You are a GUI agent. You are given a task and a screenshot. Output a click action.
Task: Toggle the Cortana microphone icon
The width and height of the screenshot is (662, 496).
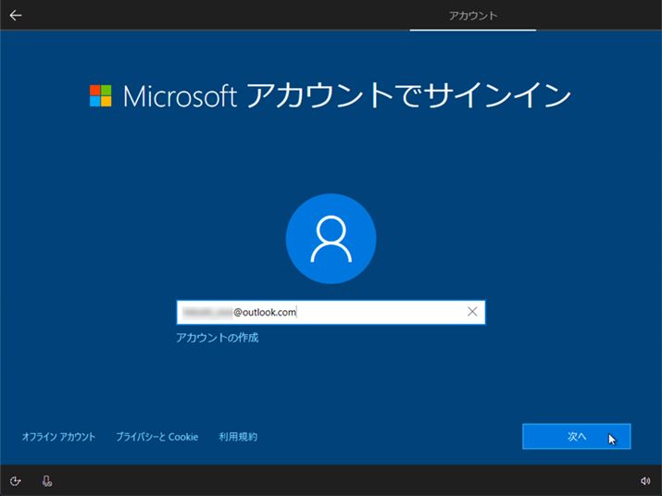click(47, 481)
